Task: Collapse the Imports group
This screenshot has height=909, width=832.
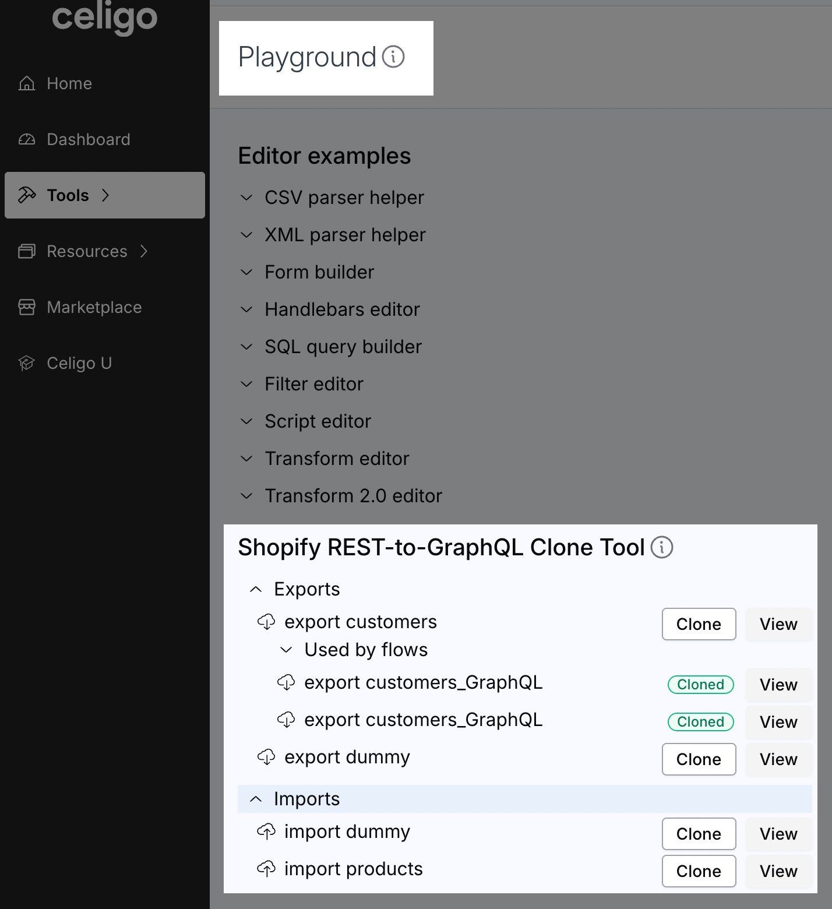Action: pyautogui.click(x=256, y=799)
